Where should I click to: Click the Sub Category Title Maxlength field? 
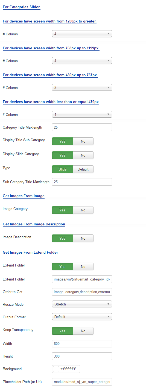[x=82, y=182]
